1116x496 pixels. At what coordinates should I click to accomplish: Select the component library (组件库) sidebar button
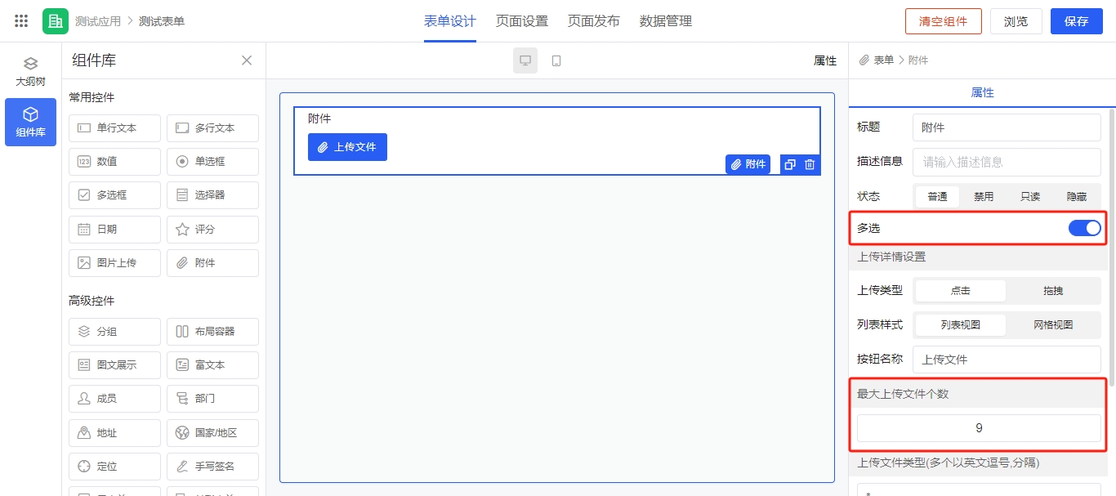click(x=30, y=123)
